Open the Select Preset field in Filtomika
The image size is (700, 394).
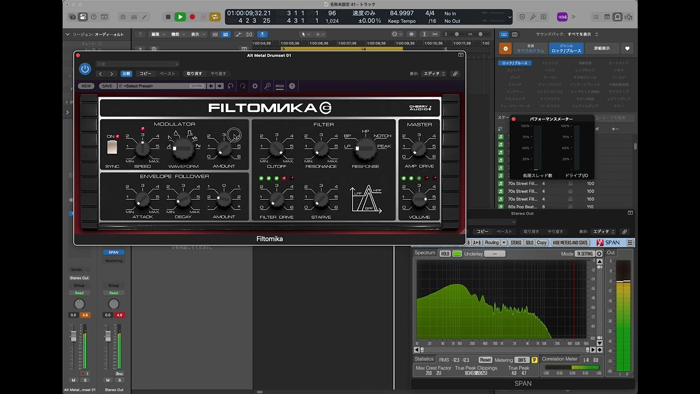coord(161,86)
